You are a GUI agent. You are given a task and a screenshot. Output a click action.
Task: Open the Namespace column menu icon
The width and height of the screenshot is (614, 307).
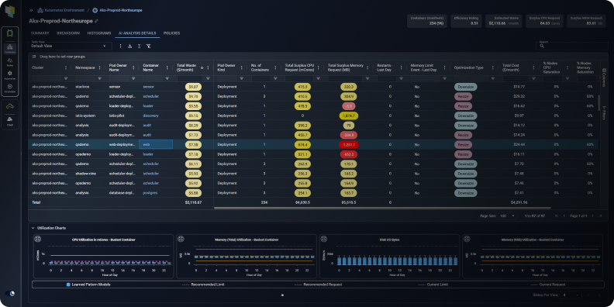tap(99, 67)
